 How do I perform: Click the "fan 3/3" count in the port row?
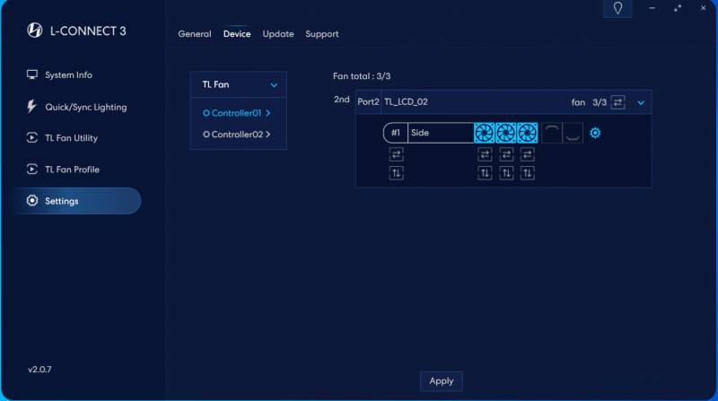tap(589, 102)
